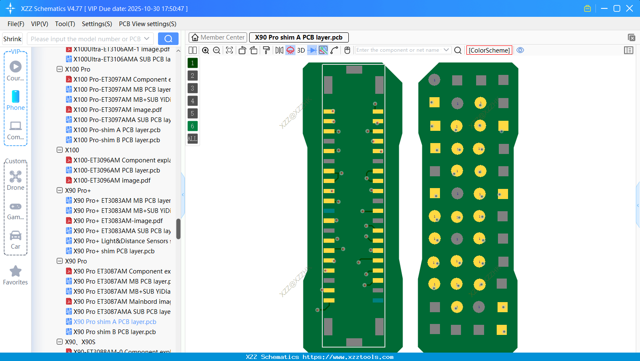Collapse the X100 Pro tree group
This screenshot has height=361, width=640.
tap(60, 69)
